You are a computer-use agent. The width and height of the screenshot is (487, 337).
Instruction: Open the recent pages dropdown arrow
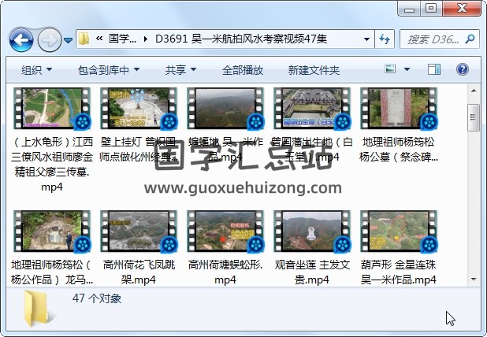[69, 39]
